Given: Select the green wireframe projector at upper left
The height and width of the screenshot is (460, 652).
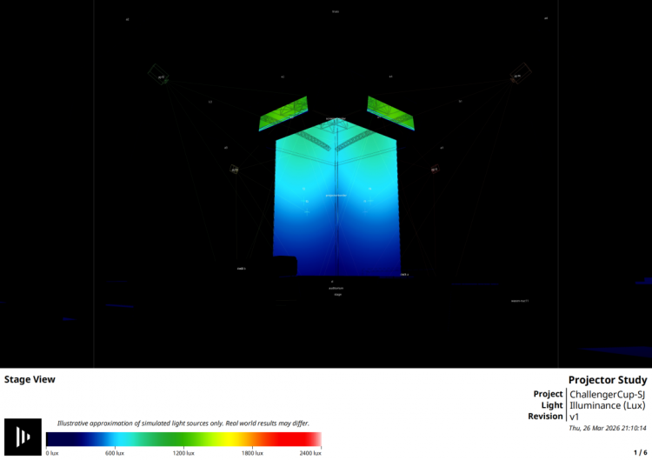Looking at the screenshot, I should (158, 75).
